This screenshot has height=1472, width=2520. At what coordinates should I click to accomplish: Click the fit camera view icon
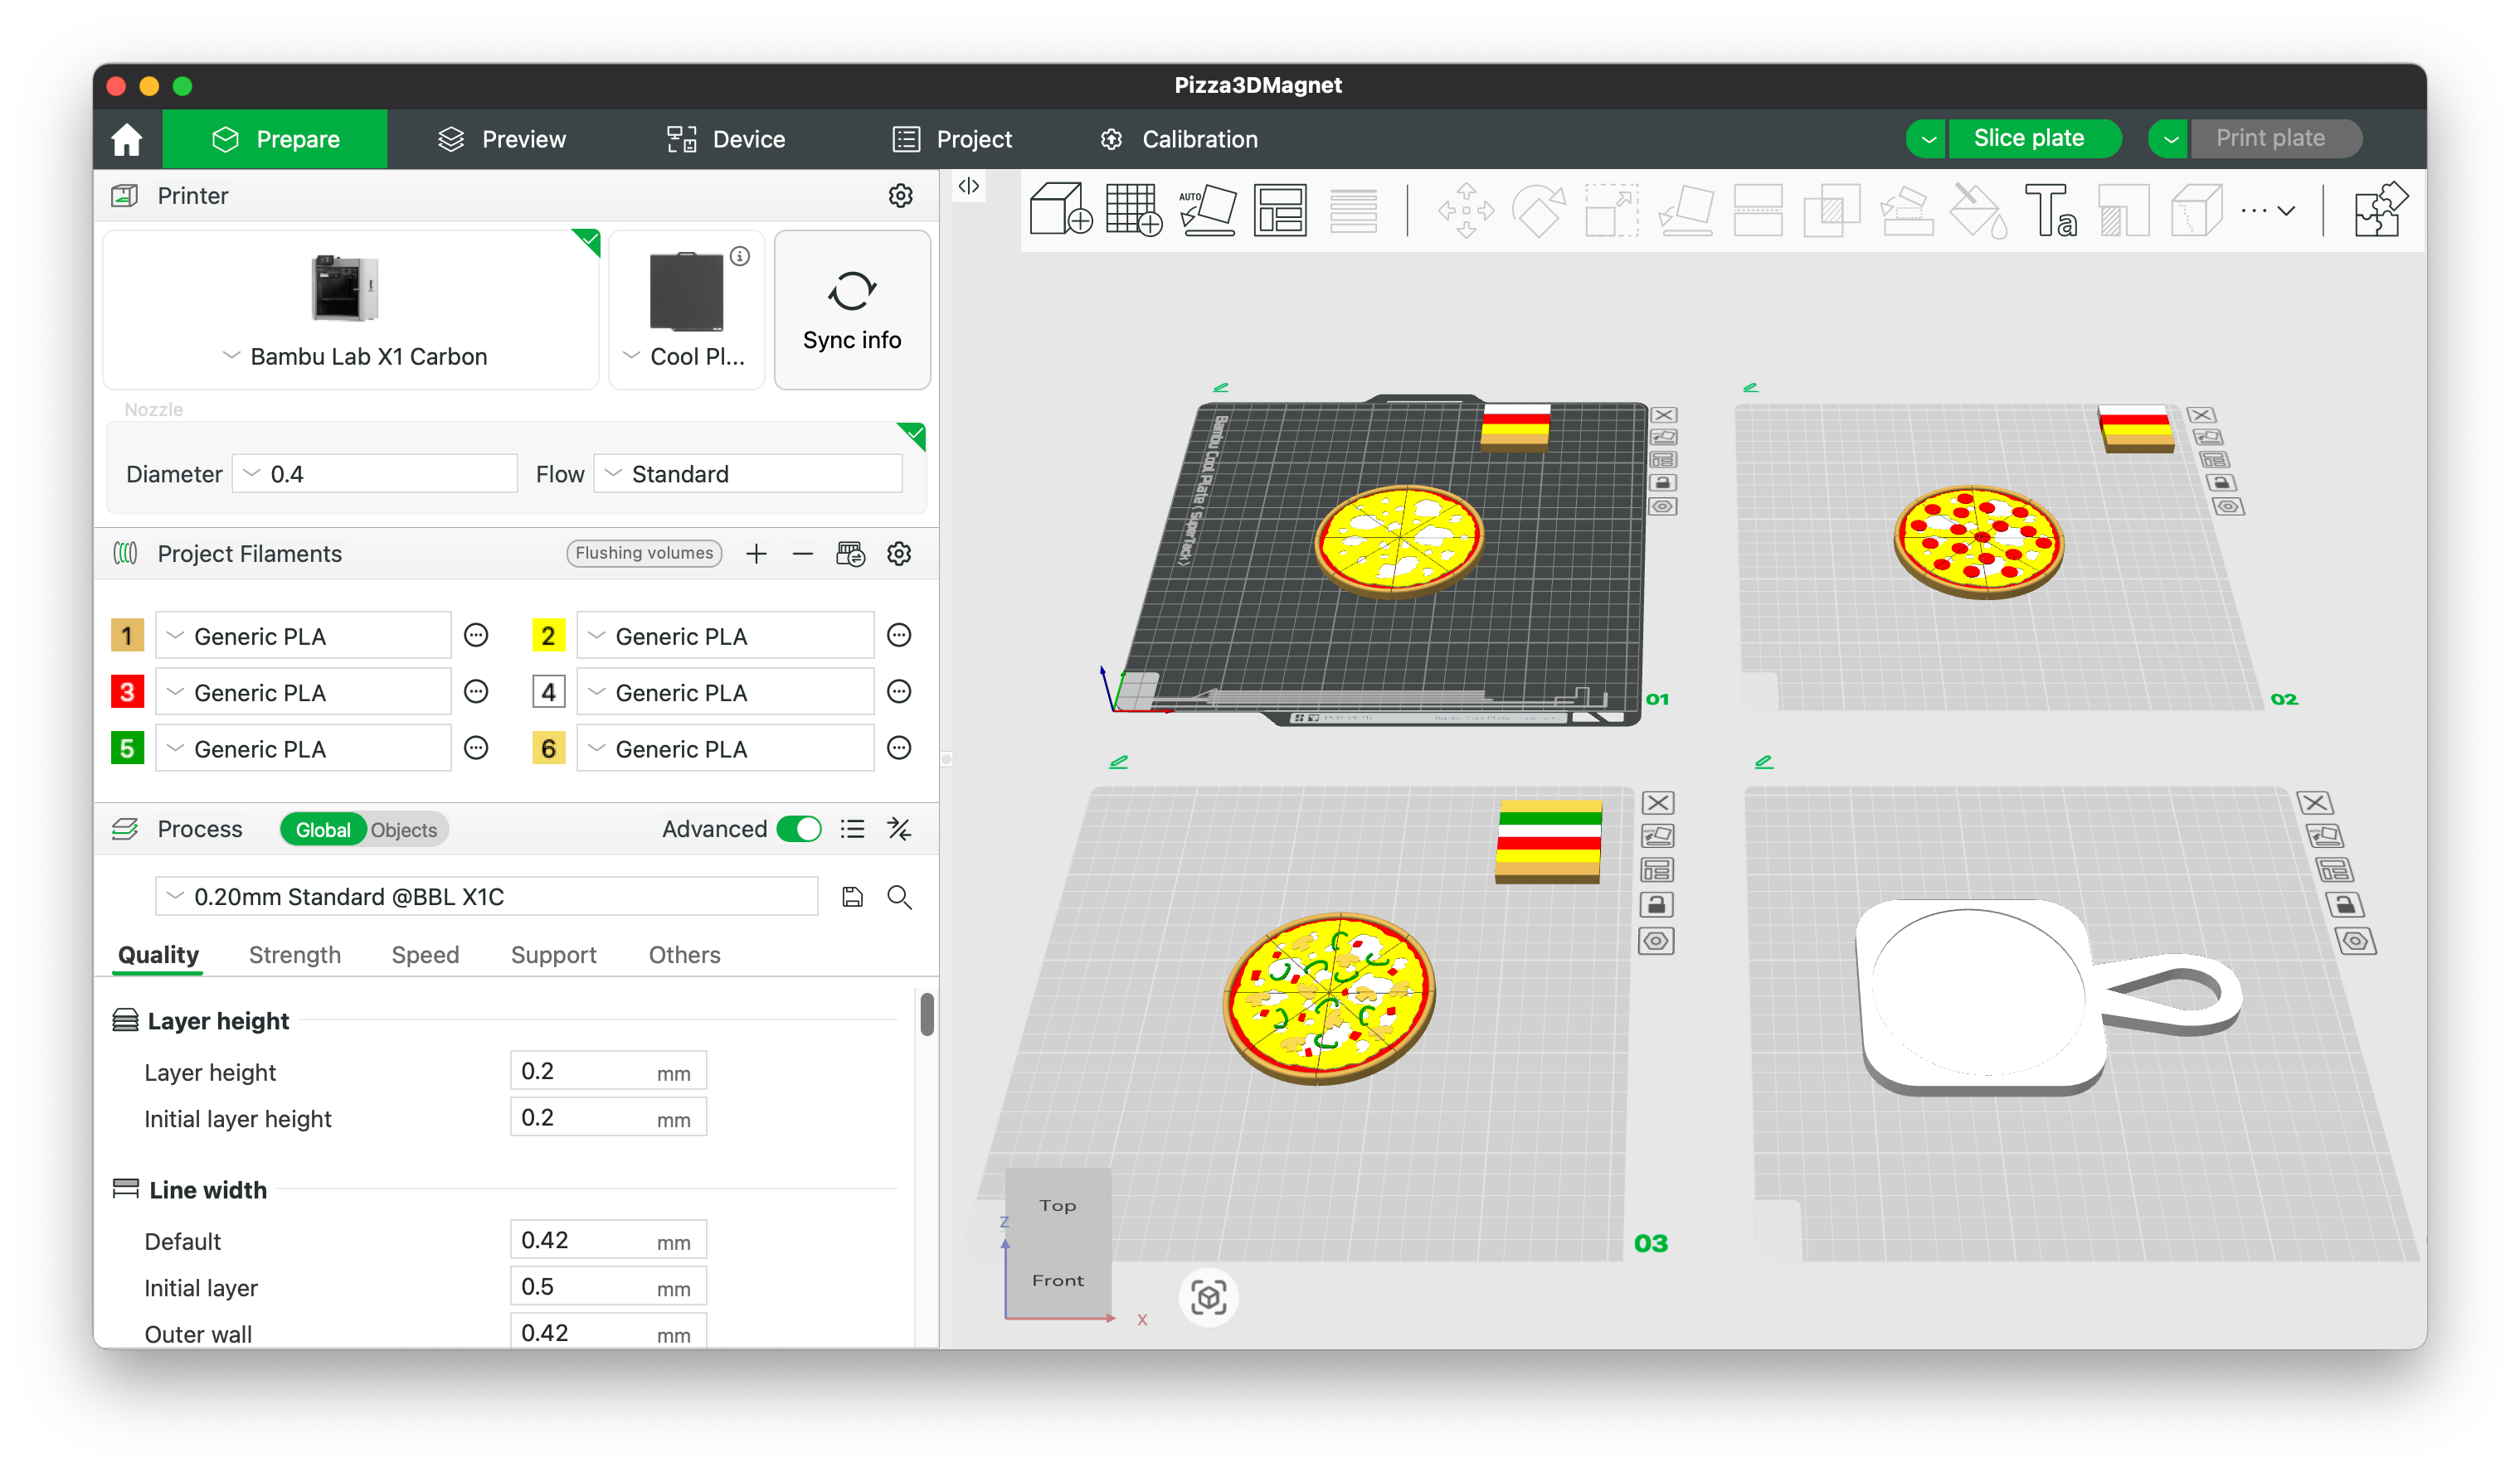tap(1208, 1297)
